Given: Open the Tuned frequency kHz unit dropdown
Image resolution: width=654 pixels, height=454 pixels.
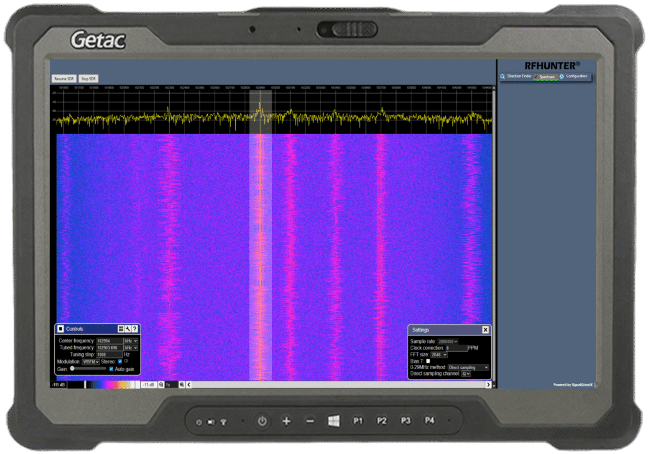Looking at the screenshot, I should (131, 348).
